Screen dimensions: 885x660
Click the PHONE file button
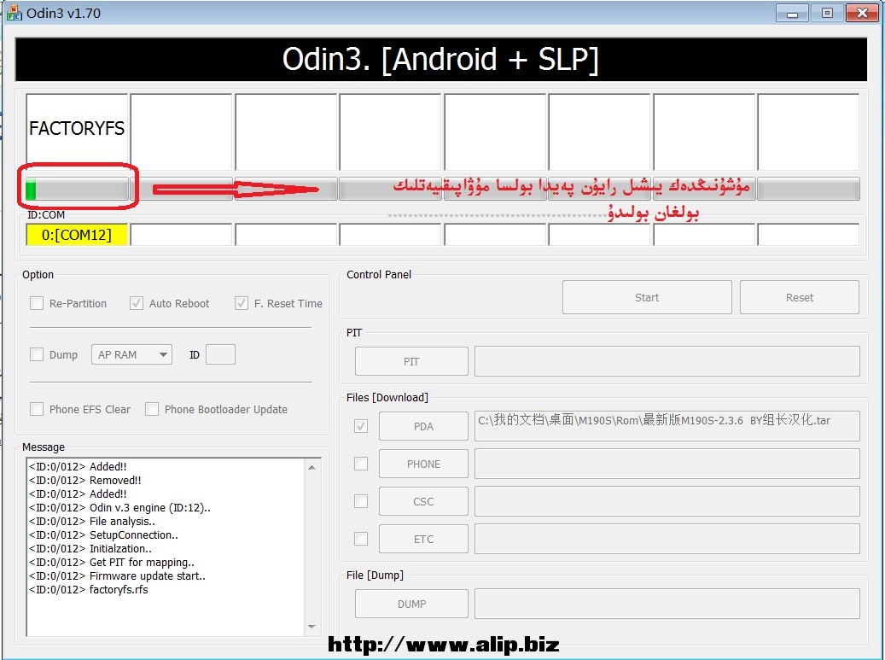(x=423, y=464)
